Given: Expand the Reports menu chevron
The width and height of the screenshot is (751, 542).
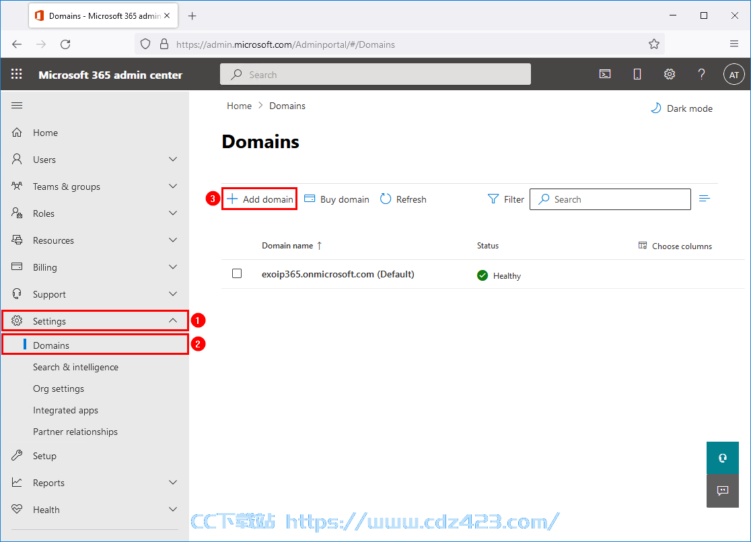Looking at the screenshot, I should pyautogui.click(x=173, y=482).
